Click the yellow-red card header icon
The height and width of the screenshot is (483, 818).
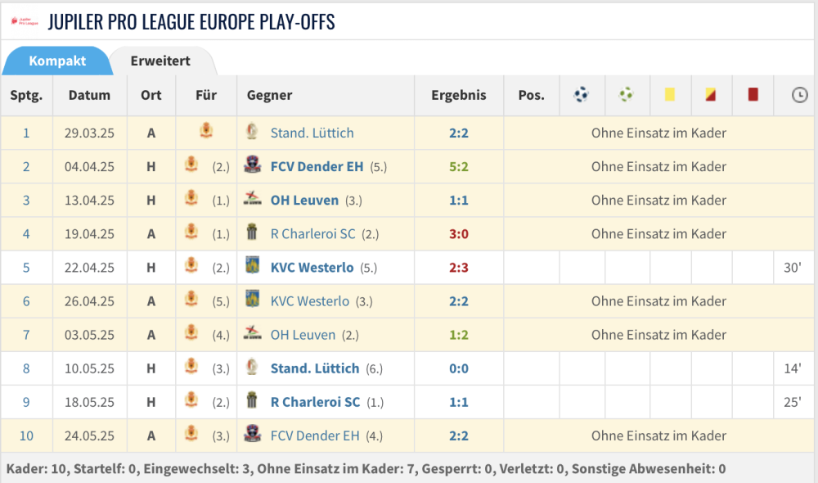[711, 95]
